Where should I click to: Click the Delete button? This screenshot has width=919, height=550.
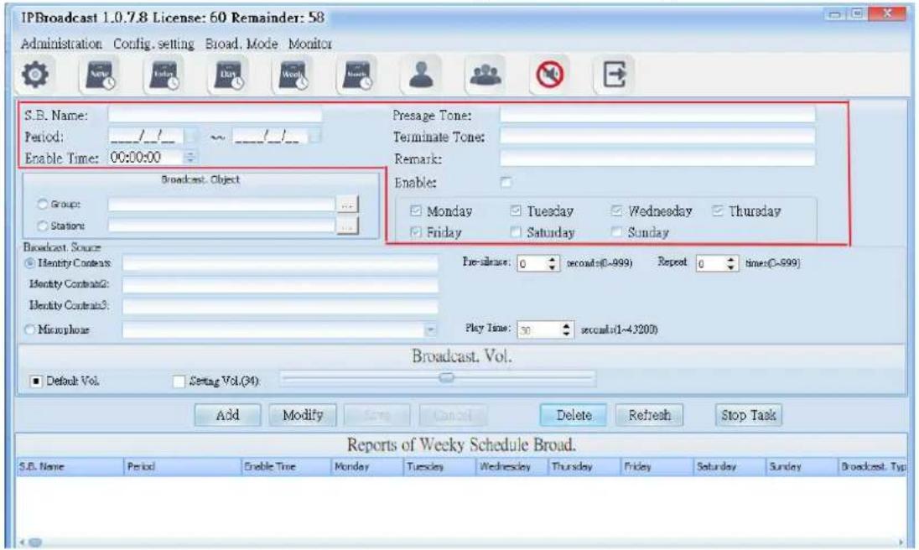pyautogui.click(x=574, y=415)
